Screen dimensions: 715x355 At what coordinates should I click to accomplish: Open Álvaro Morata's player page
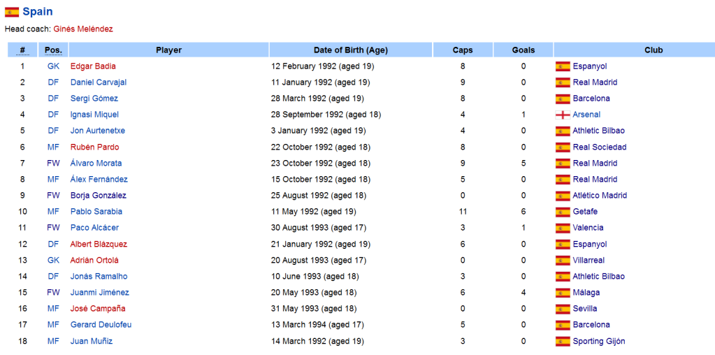[x=96, y=163]
